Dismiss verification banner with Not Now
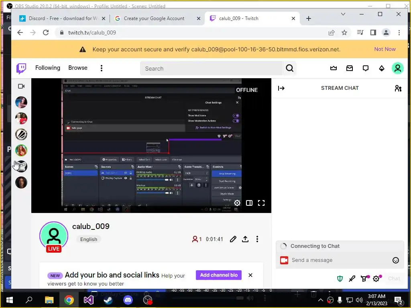Viewport: 411px width, 308px height. pyautogui.click(x=385, y=49)
